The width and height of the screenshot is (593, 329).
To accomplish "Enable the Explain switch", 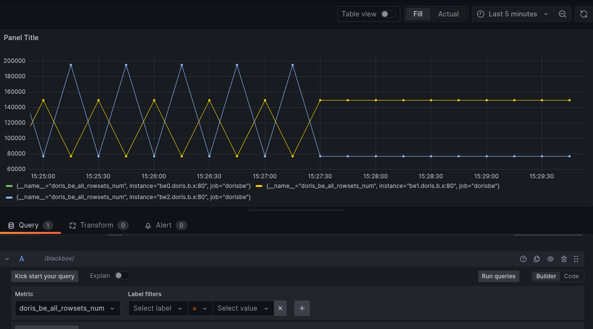I will pyautogui.click(x=122, y=275).
